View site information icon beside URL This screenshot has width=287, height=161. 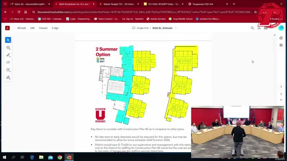[34, 12]
